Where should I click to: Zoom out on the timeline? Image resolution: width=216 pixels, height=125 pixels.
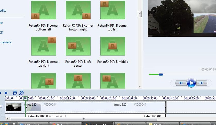pos(22,93)
